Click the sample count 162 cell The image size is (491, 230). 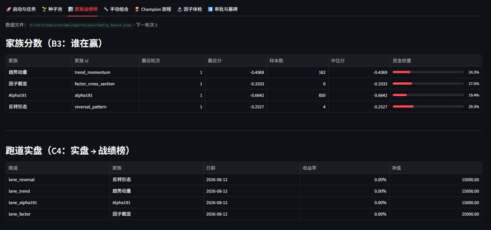(298, 72)
